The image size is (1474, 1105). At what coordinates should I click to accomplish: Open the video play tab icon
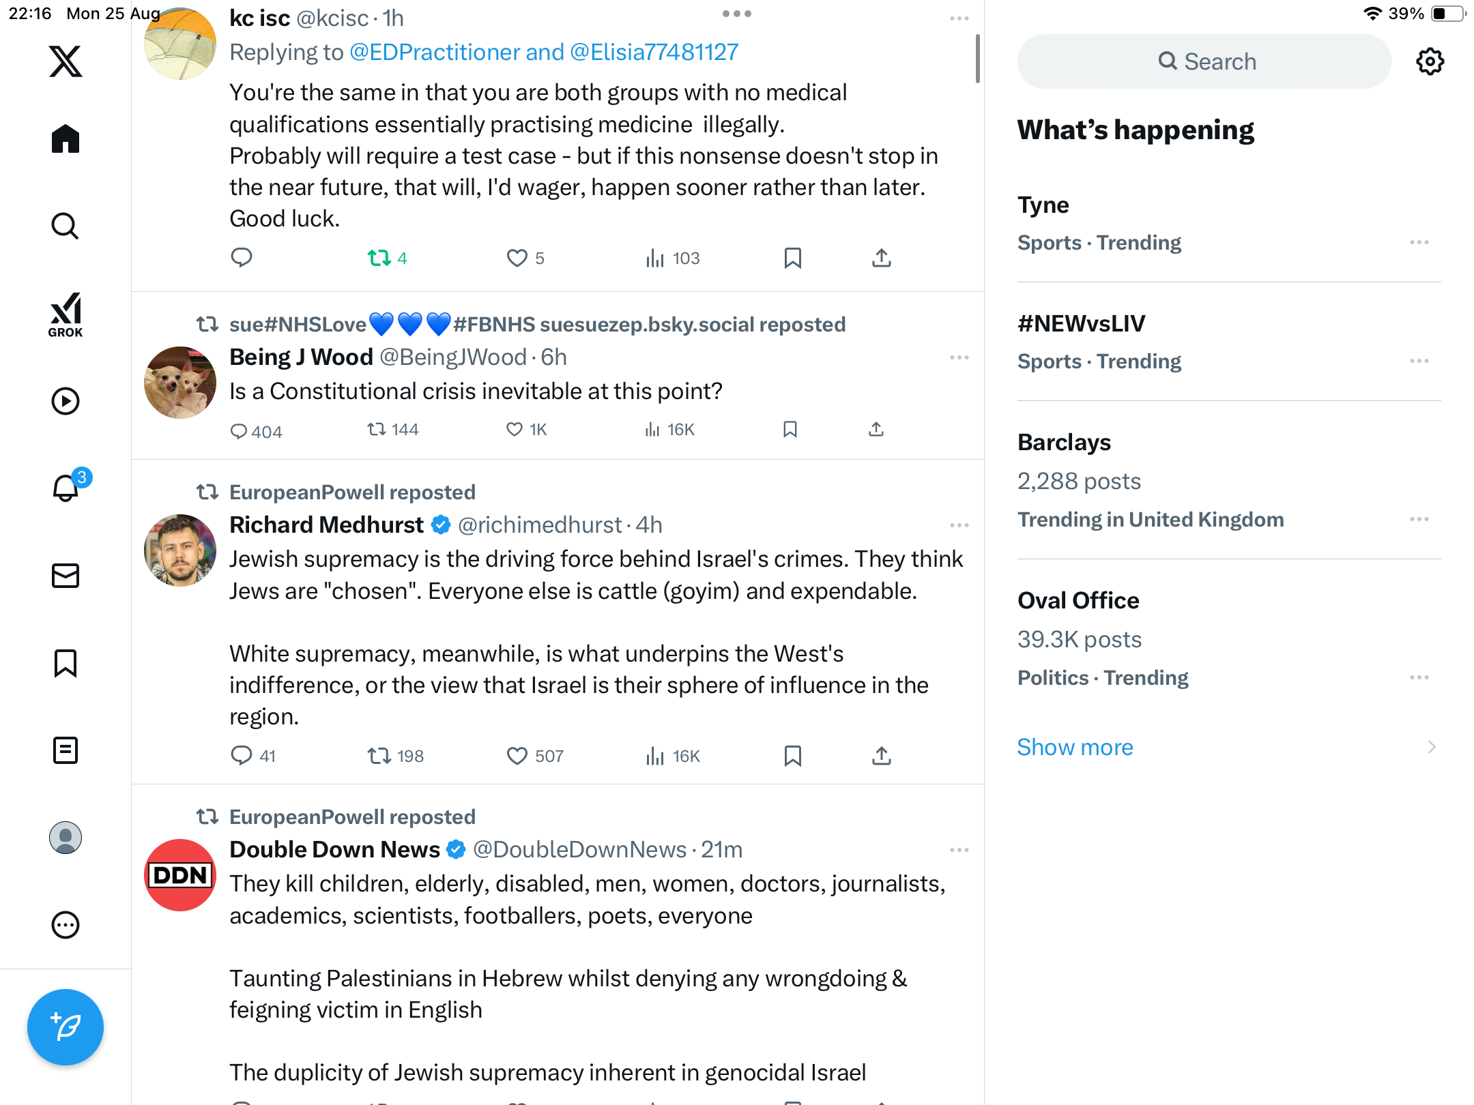click(x=66, y=401)
